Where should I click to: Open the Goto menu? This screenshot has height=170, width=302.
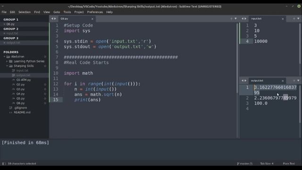click(x=57, y=12)
